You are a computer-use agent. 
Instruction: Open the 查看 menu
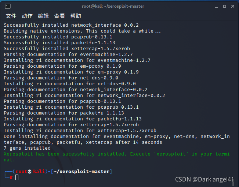tap(59, 16)
